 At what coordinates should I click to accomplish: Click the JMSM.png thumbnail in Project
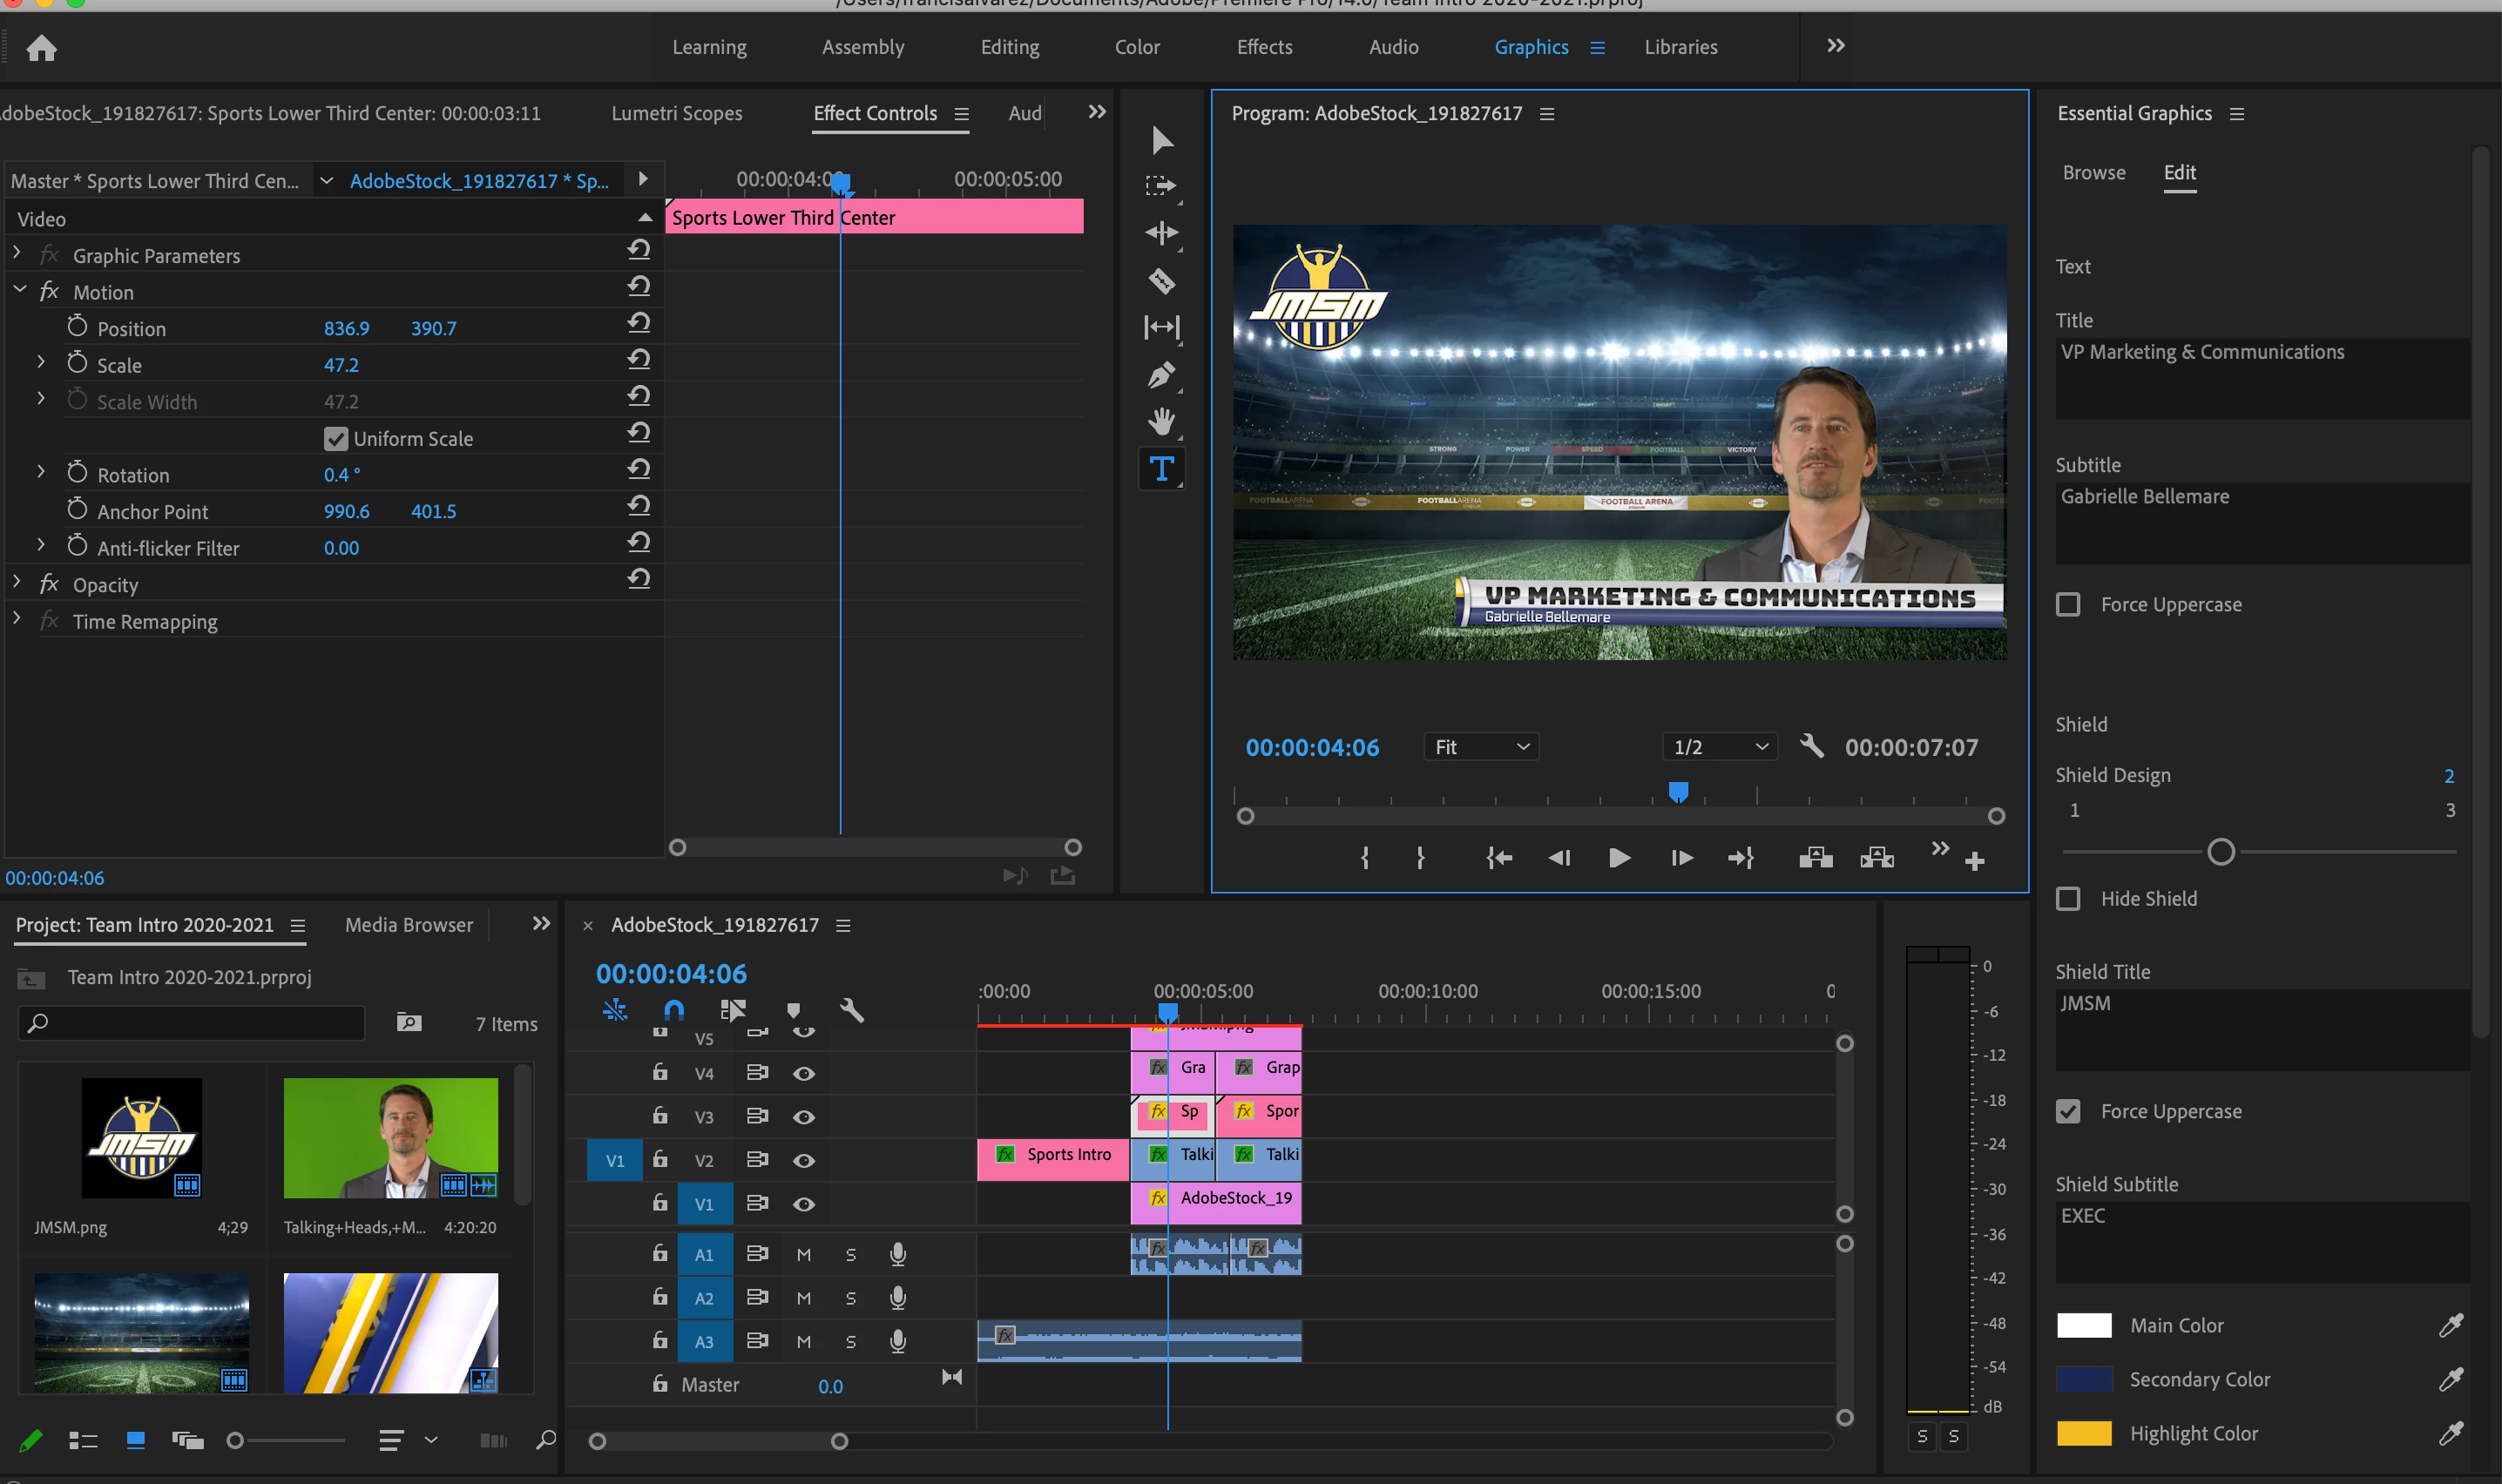141,1138
